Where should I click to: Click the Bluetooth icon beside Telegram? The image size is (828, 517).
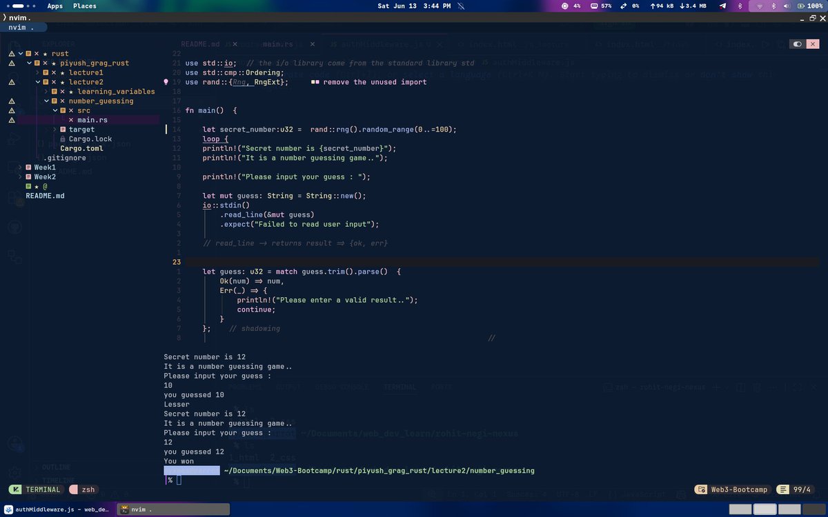pyautogui.click(x=740, y=6)
